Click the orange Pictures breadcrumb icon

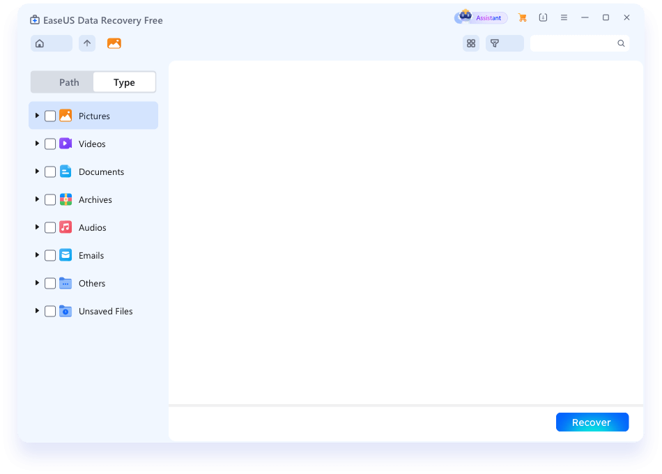coord(114,43)
